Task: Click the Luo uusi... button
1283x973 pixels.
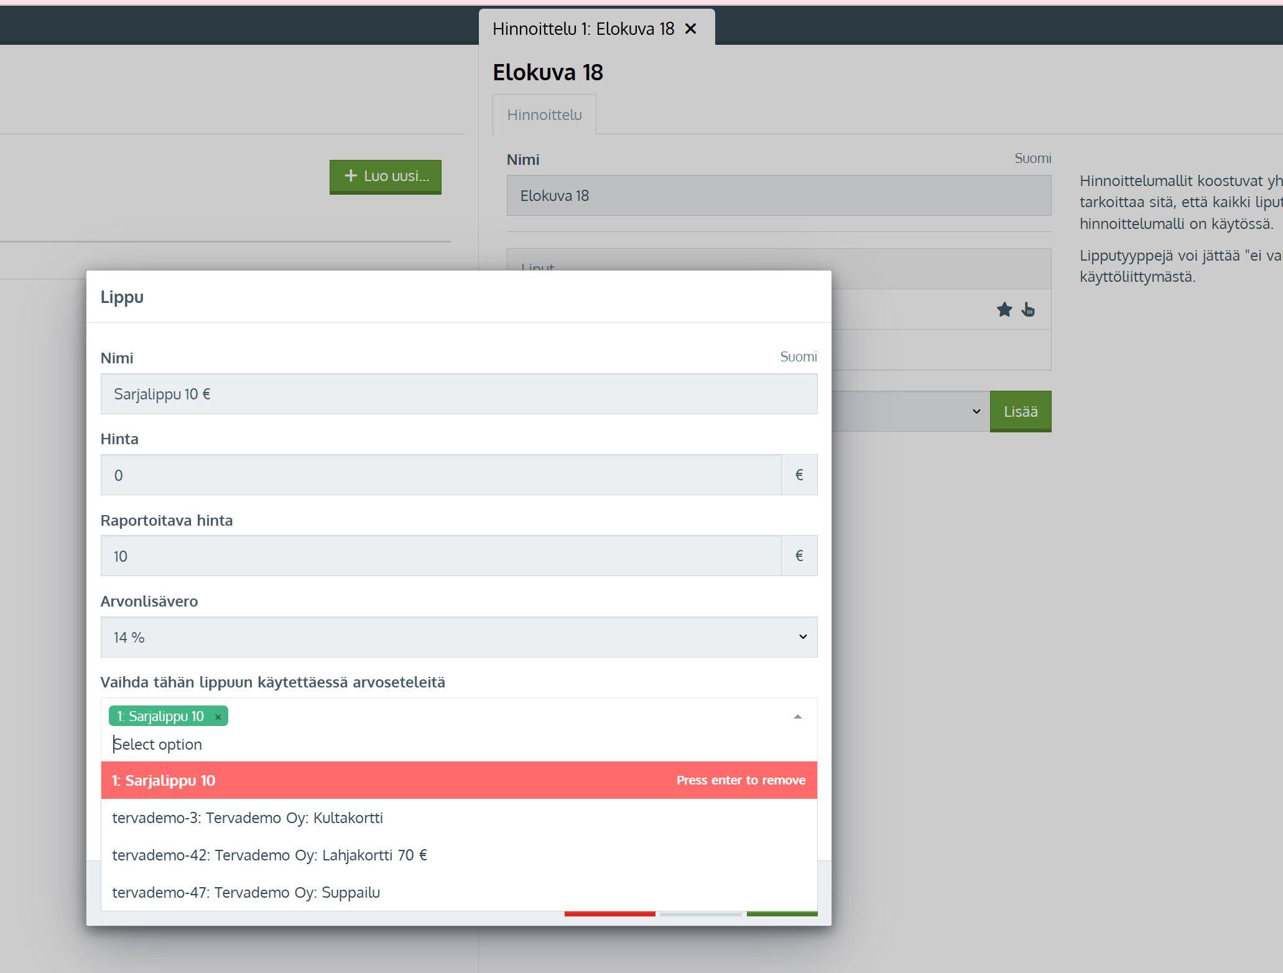Action: [386, 176]
